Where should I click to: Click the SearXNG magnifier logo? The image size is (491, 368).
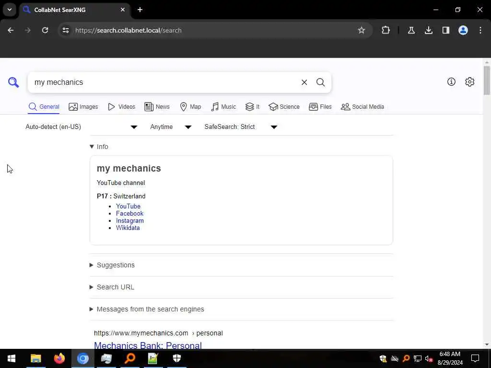pyautogui.click(x=13, y=82)
